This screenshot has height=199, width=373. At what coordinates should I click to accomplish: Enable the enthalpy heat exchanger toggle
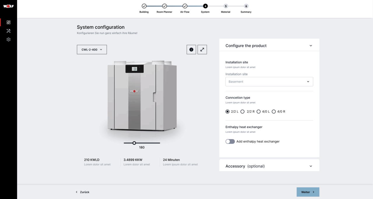230,142
